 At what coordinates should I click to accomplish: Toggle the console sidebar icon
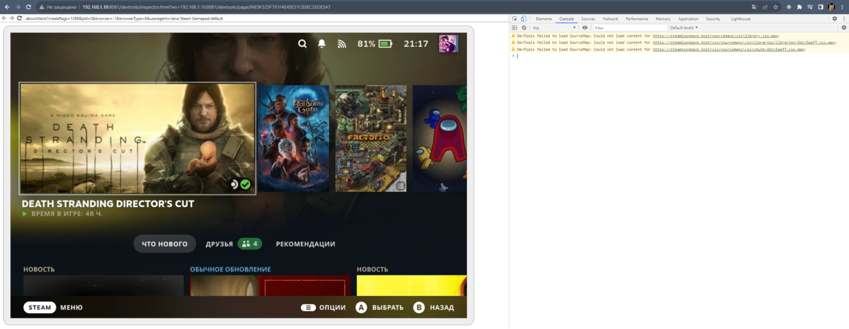(515, 28)
